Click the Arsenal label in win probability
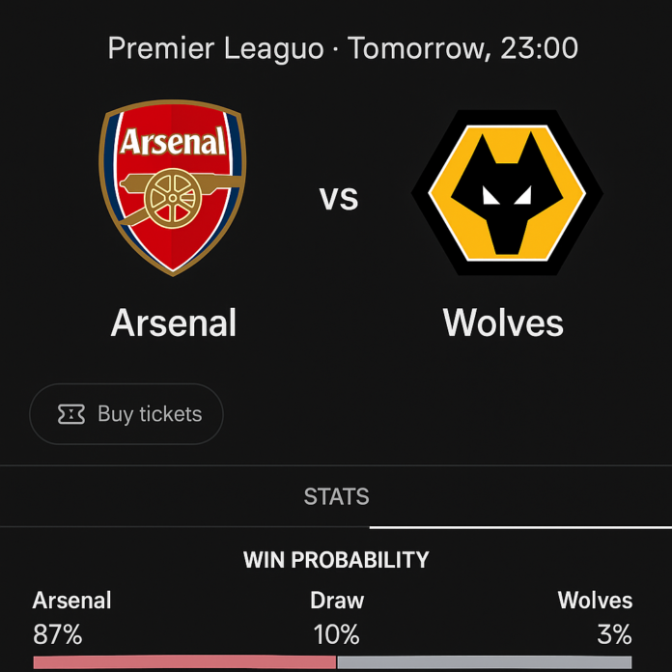This screenshot has height=672, width=672. [x=72, y=601]
